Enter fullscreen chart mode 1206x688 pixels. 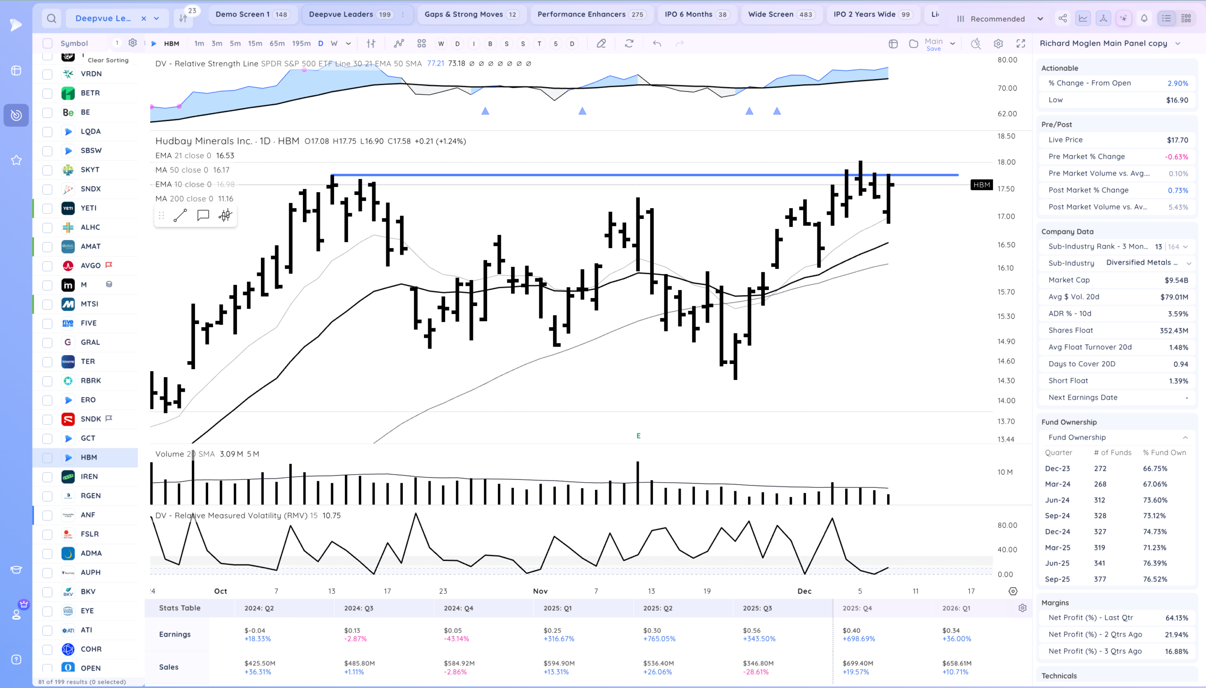[x=1021, y=43]
